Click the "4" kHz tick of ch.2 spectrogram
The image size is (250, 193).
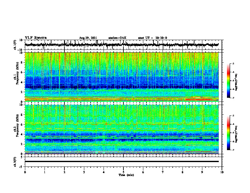click(x=22, y=134)
